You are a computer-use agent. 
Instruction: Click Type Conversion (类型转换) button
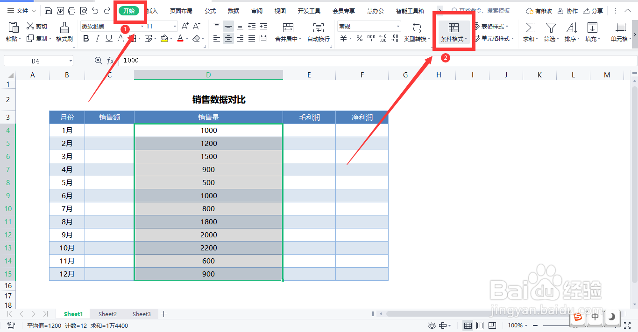pos(417,32)
